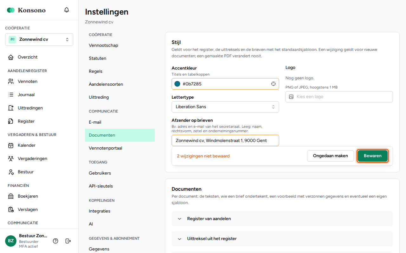Select Statuten settings item
This screenshot has width=406, height=253.
[120, 59]
